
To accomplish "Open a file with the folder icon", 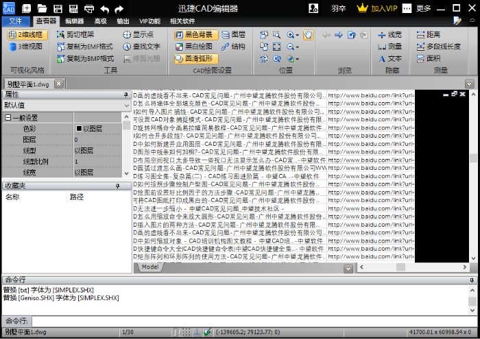I will click(42, 8).
